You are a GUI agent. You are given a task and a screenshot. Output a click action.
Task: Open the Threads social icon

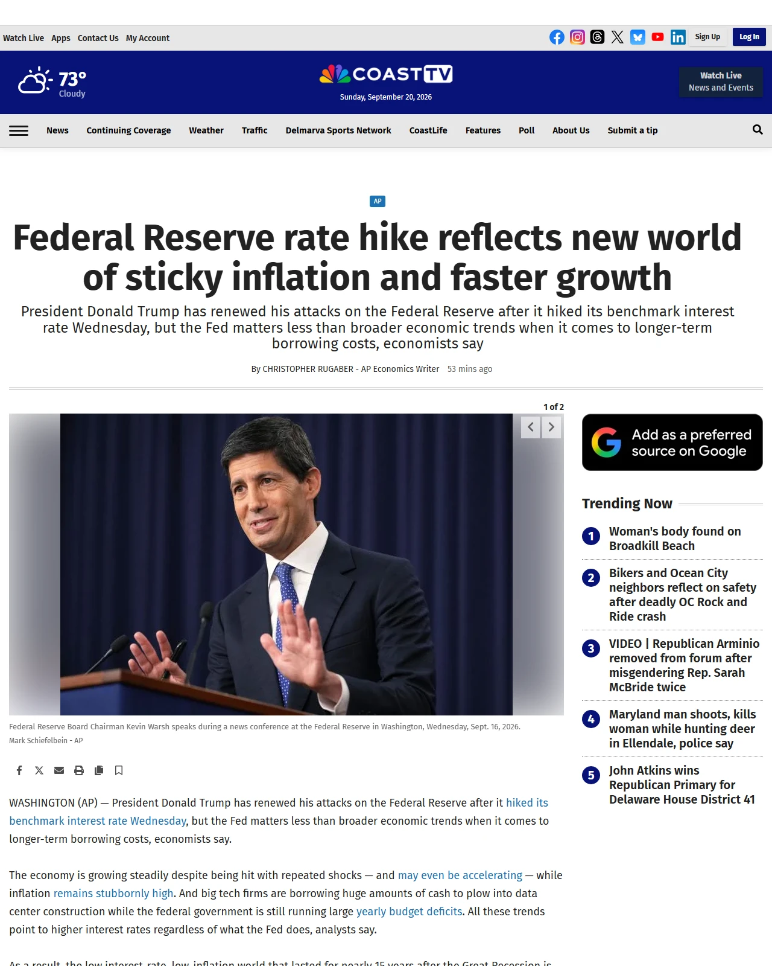point(597,37)
